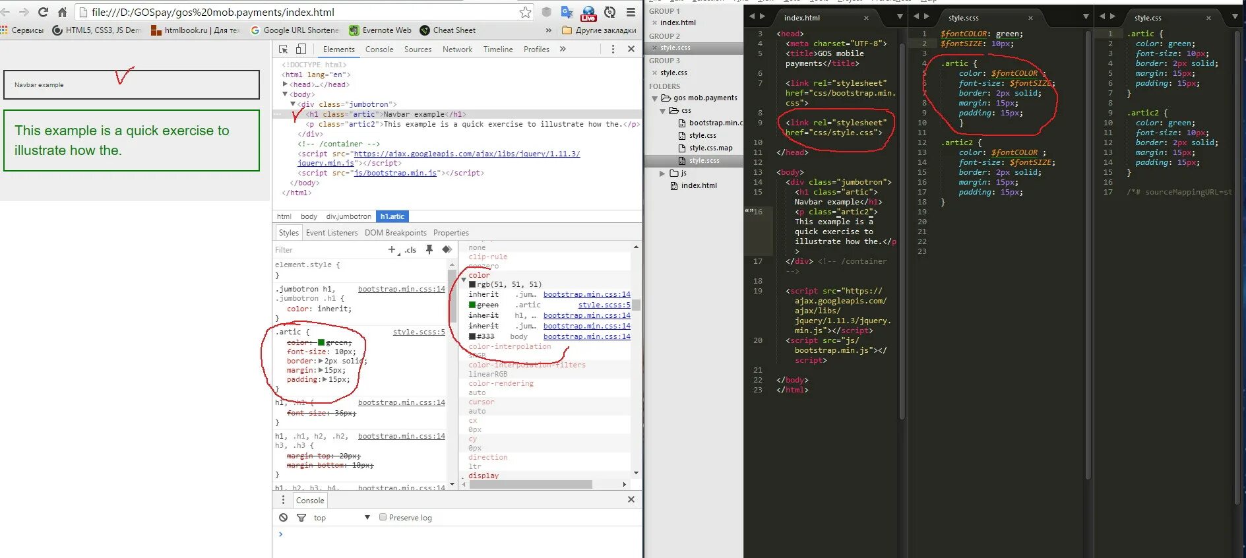Collapse gos mob.payments folder in Sublime
This screenshot has width=1246, height=558.
click(x=655, y=98)
